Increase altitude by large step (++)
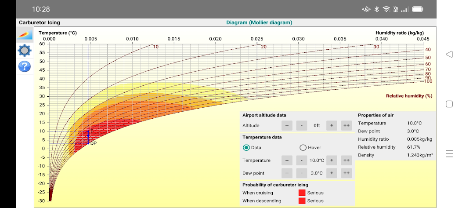Image resolution: width=462 pixels, height=208 pixels. pos(346,125)
